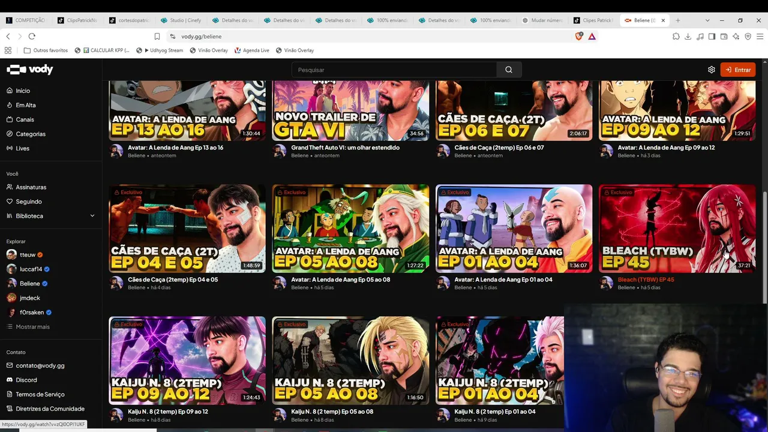This screenshot has height=432, width=768.
Task: Click the Discord icon in Contato section
Action: coord(10,380)
